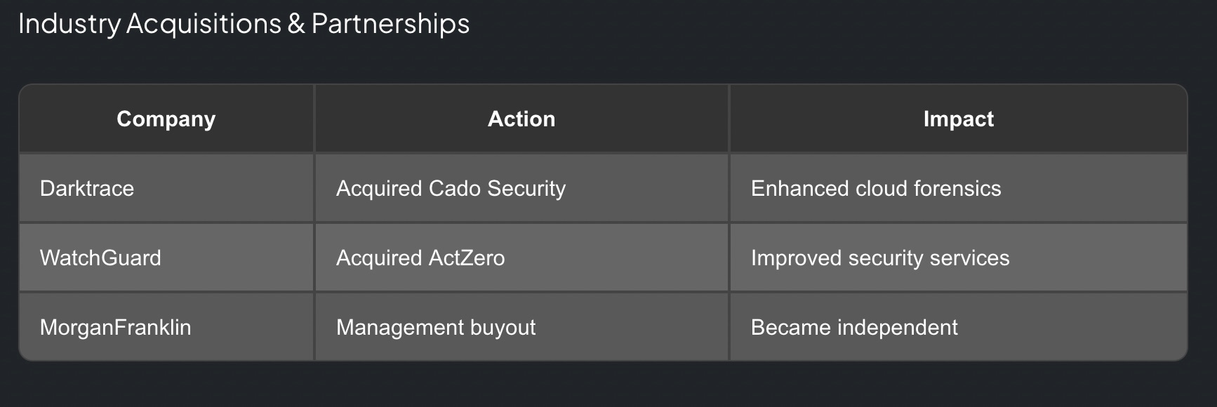This screenshot has height=407, width=1217.
Task: Select the Management buyout cell
Action: (521, 327)
